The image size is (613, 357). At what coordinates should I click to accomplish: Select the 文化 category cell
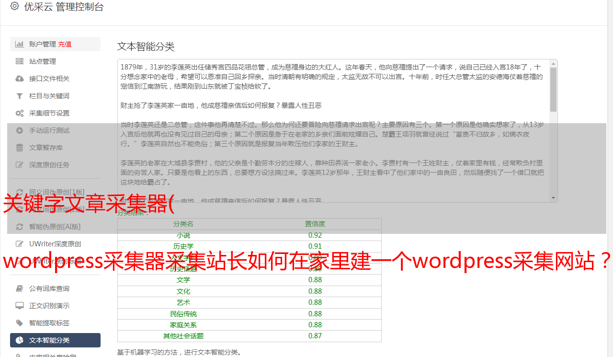tap(183, 291)
